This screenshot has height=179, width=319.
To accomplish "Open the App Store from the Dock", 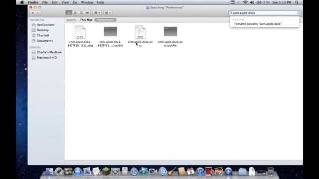I will [78, 172].
